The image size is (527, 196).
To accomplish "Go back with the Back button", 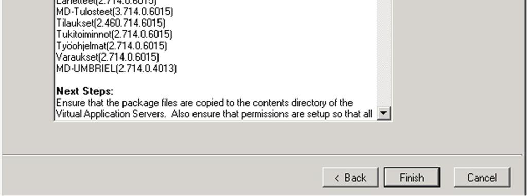I will tap(350, 178).
